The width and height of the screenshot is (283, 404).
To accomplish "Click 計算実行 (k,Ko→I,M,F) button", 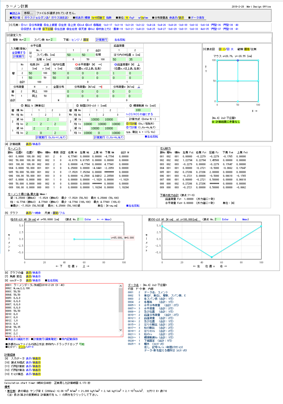I will [x=51, y=137].
